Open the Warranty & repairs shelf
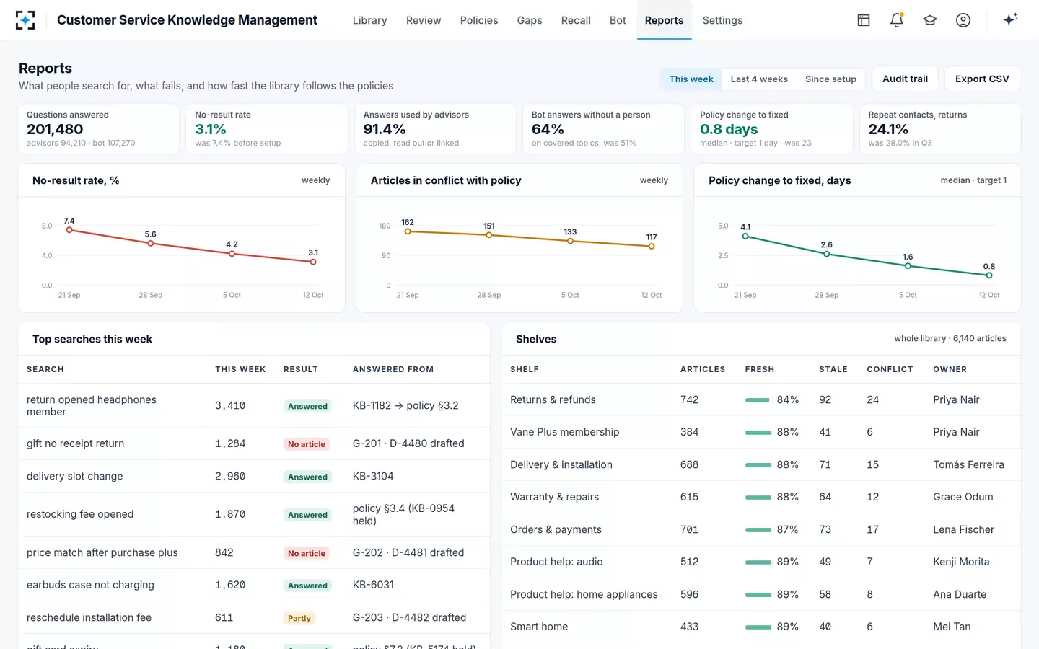This screenshot has height=649, width=1039. click(554, 497)
